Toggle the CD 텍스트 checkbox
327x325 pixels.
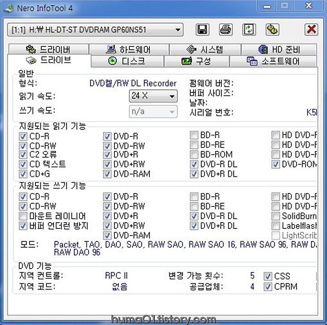click(23, 164)
